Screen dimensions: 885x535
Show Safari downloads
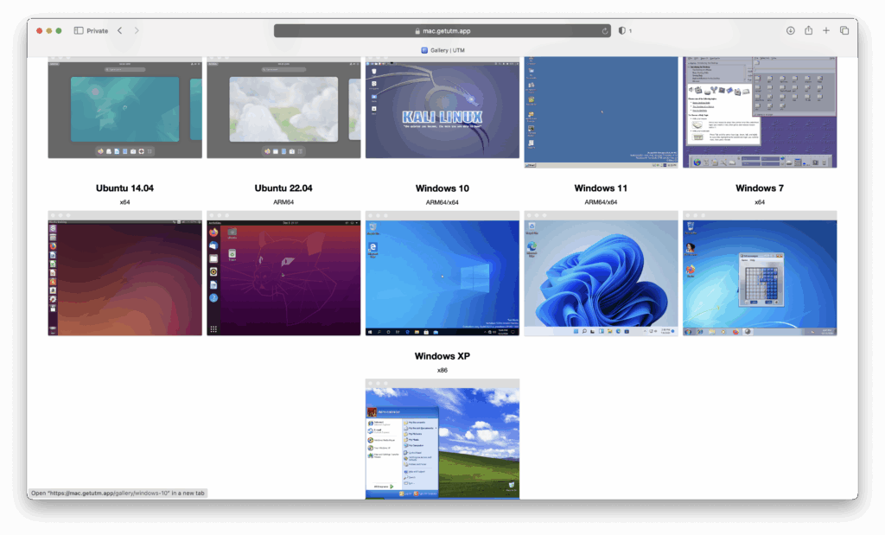(790, 30)
